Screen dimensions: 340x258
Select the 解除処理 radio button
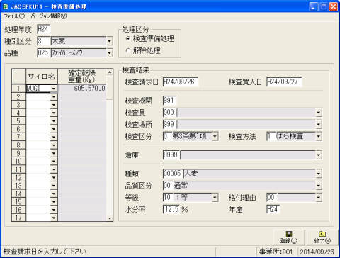tap(128, 50)
